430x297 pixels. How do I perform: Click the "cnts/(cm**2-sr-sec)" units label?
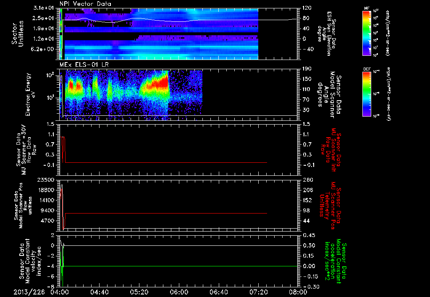pos(388,33)
